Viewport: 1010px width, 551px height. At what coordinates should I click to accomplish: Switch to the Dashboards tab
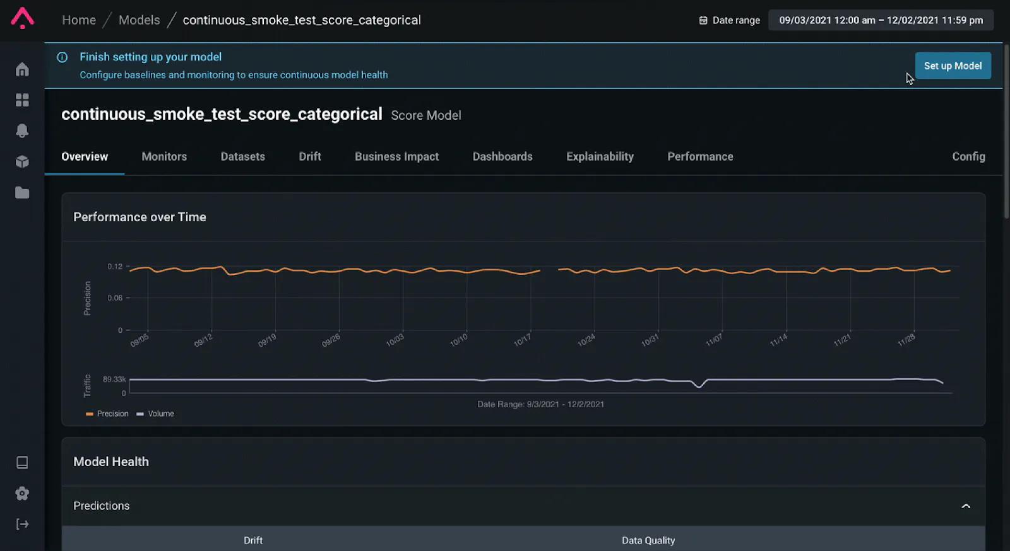pos(502,156)
